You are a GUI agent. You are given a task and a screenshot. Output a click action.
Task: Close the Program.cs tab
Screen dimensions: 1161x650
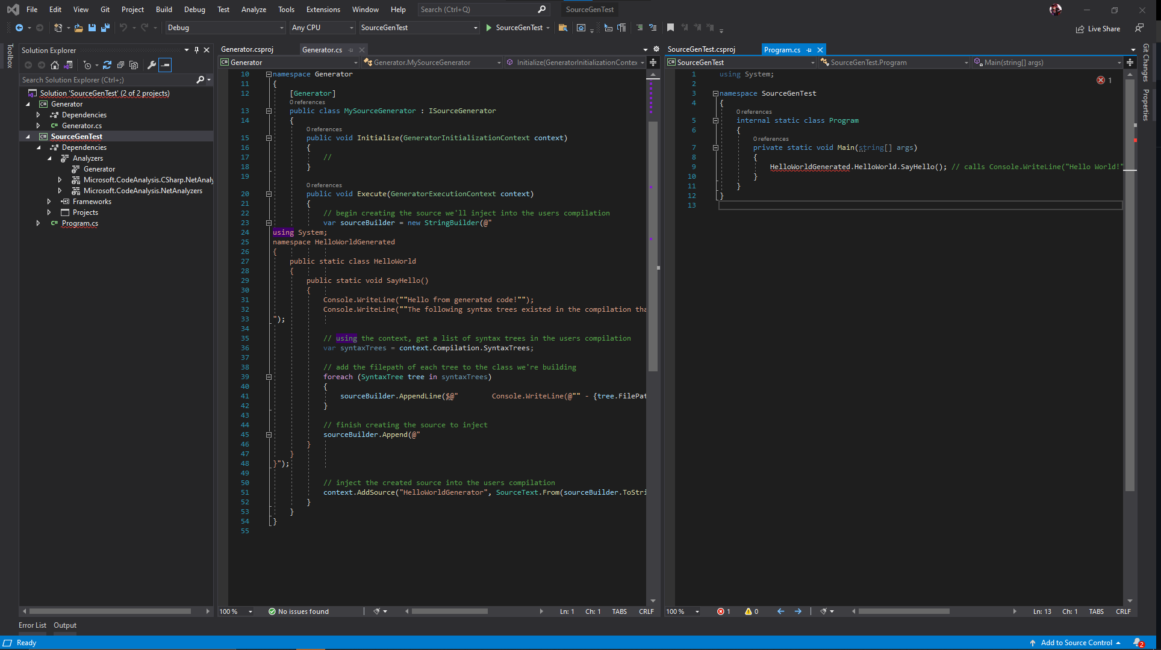click(x=820, y=50)
